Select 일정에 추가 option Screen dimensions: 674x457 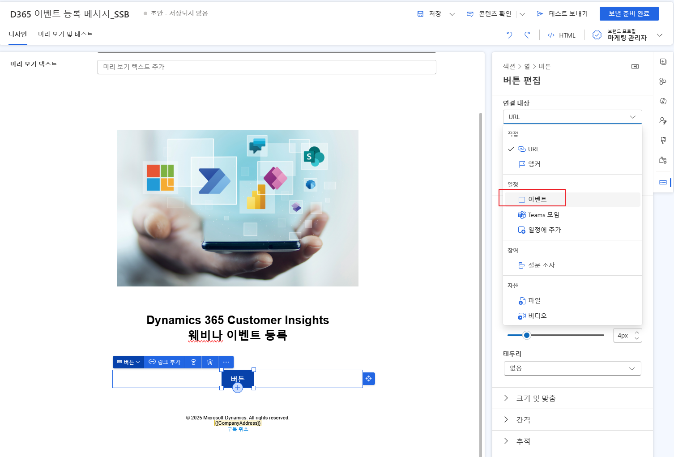[572, 230]
